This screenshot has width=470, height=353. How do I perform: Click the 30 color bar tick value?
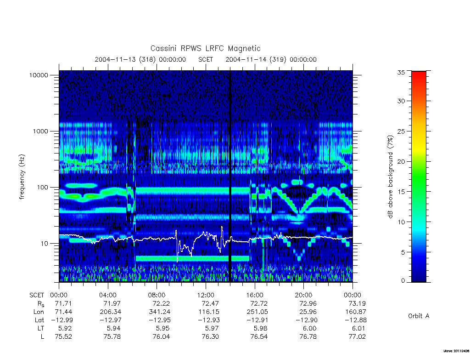pyautogui.click(x=401, y=101)
